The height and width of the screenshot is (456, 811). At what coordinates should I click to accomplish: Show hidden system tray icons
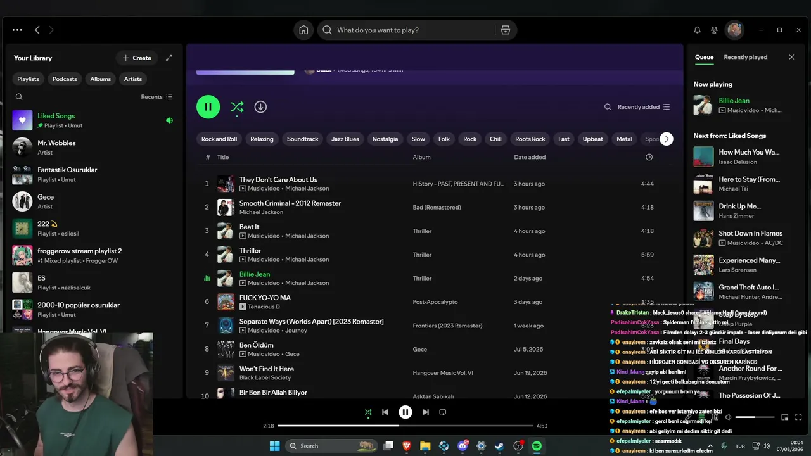(x=710, y=446)
